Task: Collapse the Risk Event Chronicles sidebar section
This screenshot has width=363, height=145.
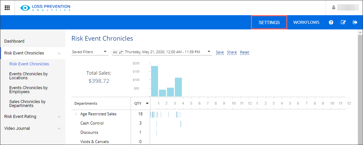Action: point(59,53)
